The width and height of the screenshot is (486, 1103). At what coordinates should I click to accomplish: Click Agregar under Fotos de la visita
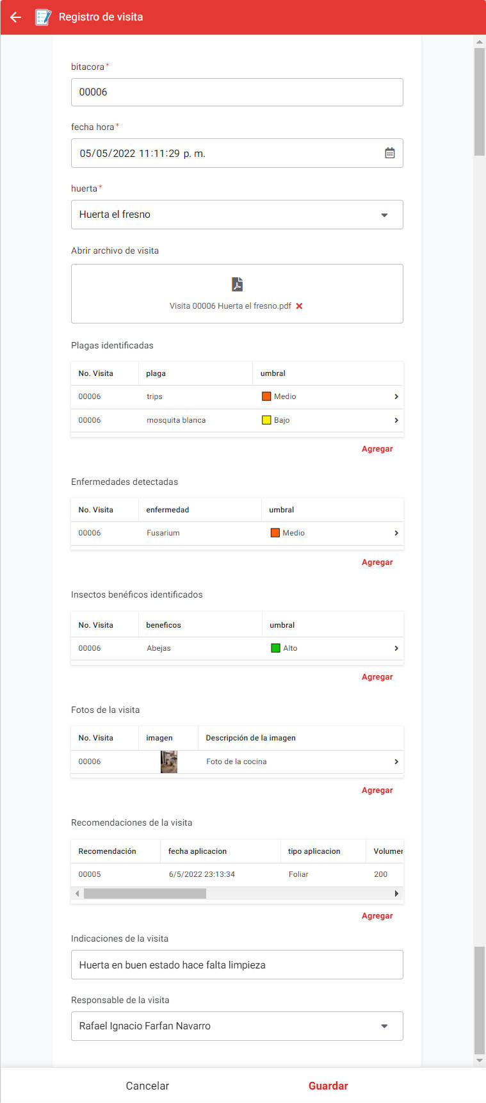[377, 790]
